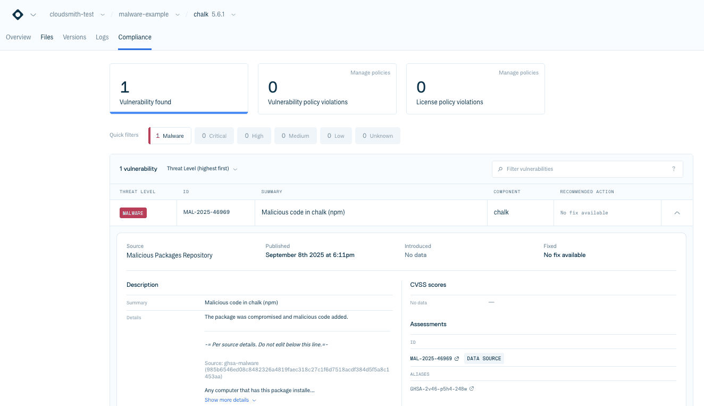Image resolution: width=704 pixels, height=406 pixels.
Task: Click the red MALWARE threat badge
Action: pyautogui.click(x=133, y=213)
